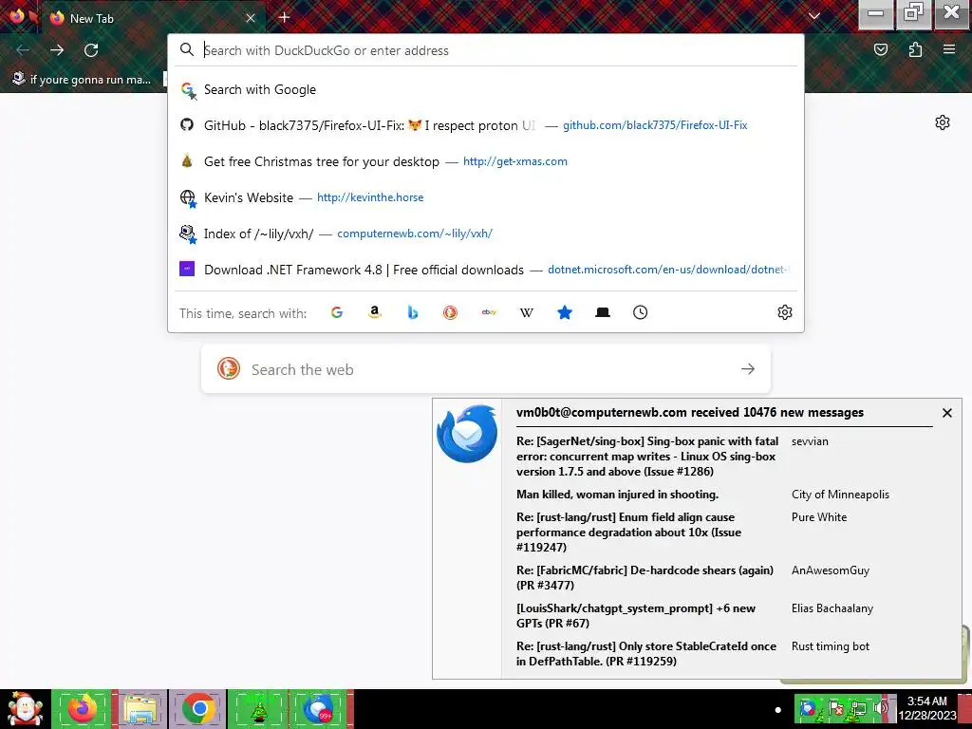Open Google Chrome from the taskbar
This screenshot has height=729, width=972.
click(198, 709)
